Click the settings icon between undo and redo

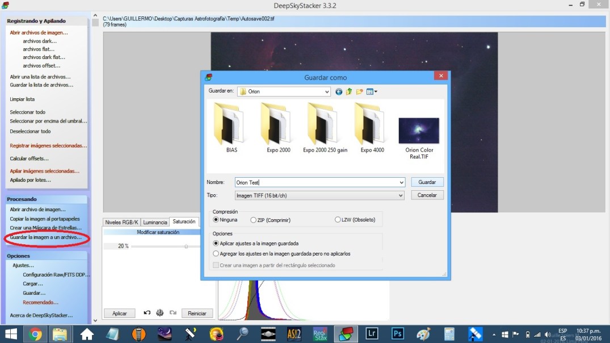(x=160, y=313)
